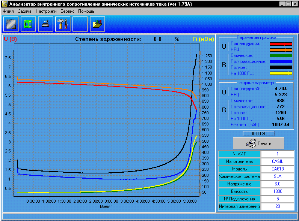Image resolution: width=299 pixels, height=221 pixels.
Task: Open the folder with charts toolbar icon
Action: [x=97, y=24]
